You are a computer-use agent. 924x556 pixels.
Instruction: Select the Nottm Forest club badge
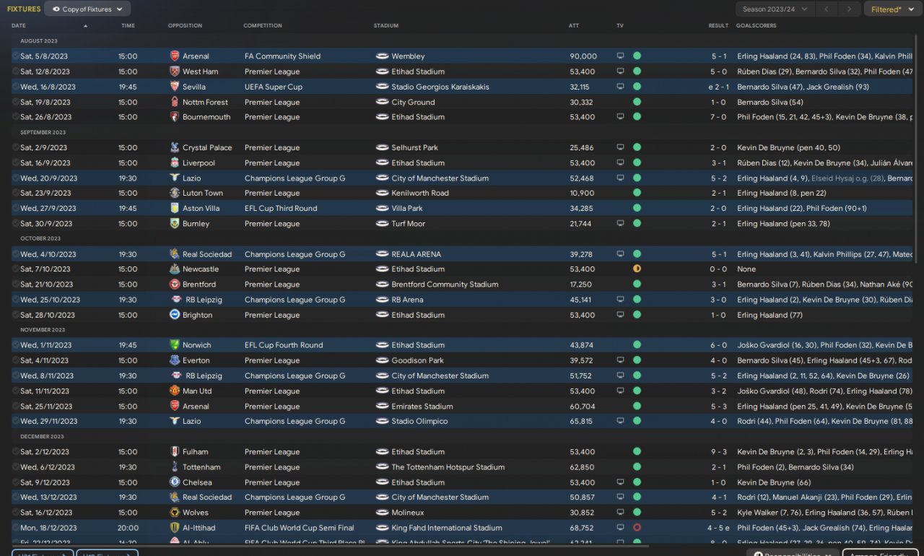174,102
